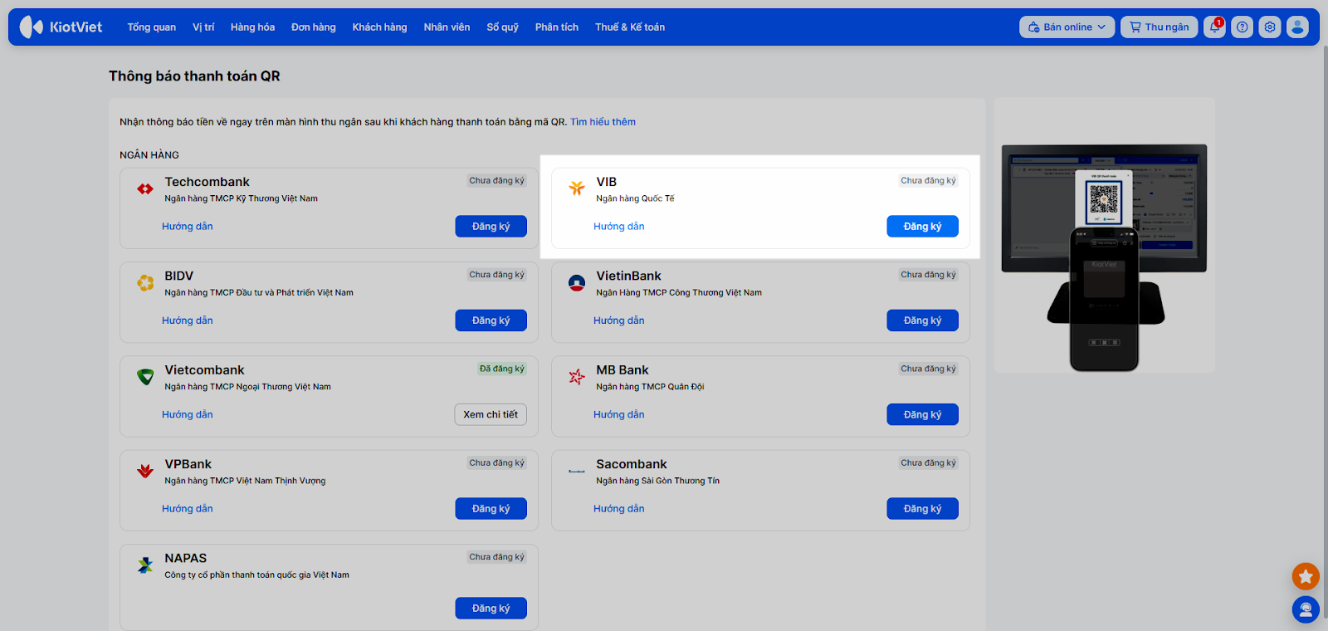Register Sacombank with Đăng ký button
The height and width of the screenshot is (631, 1328).
pyautogui.click(x=922, y=509)
